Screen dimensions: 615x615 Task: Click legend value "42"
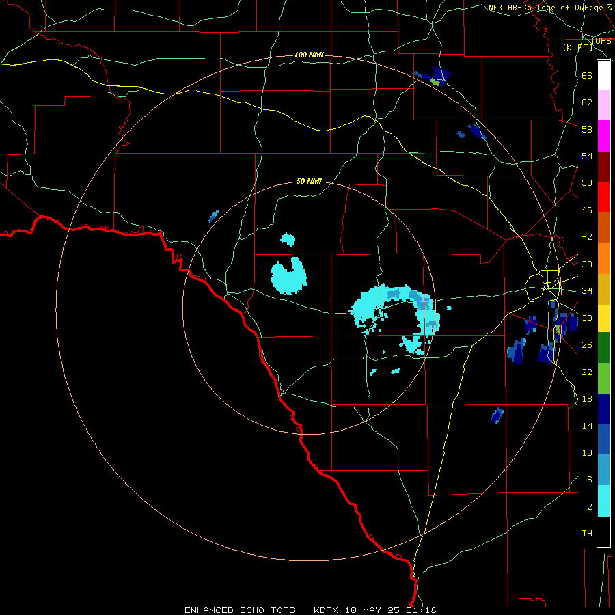587,237
